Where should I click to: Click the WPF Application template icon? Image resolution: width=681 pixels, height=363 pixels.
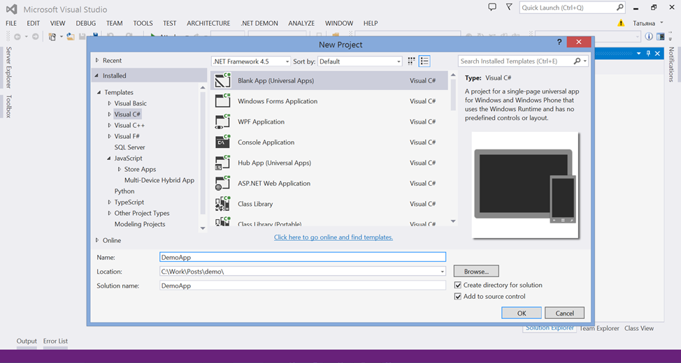click(223, 121)
